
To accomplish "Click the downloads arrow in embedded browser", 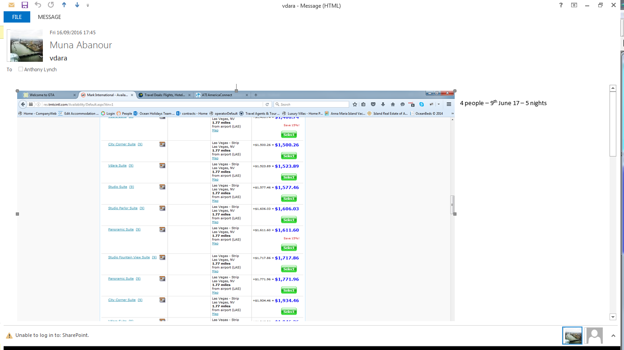I will coord(383,104).
